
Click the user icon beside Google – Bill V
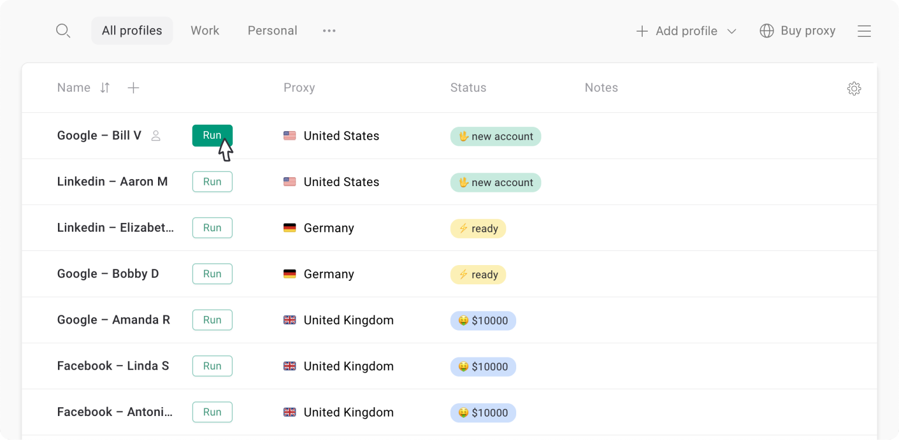pos(156,136)
